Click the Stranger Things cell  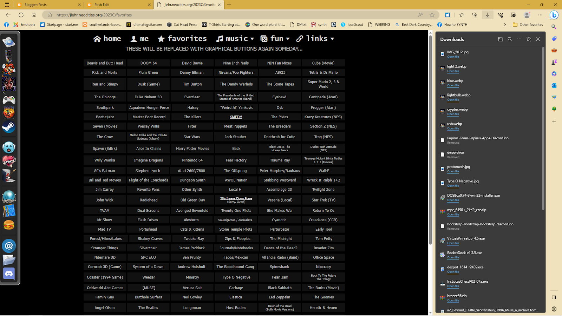click(105, 248)
